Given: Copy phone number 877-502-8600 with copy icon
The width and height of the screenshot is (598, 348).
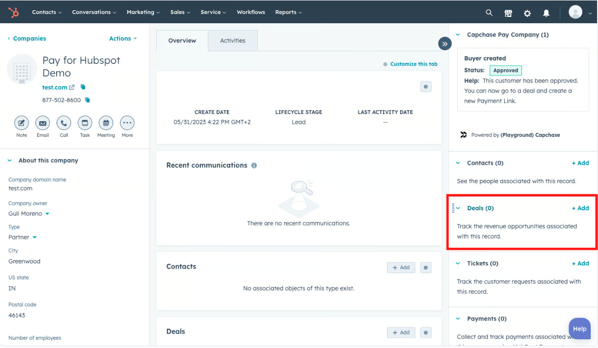Looking at the screenshot, I should tap(88, 100).
